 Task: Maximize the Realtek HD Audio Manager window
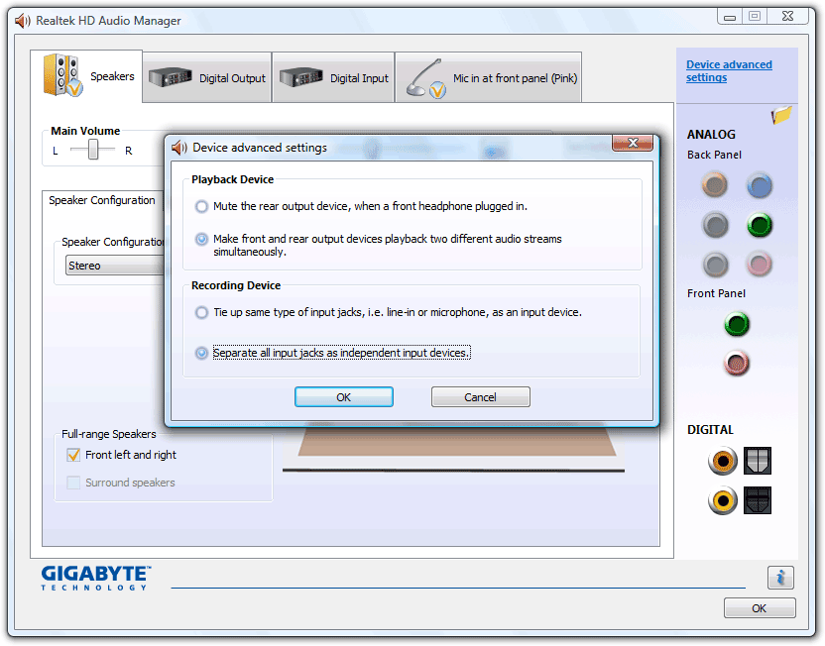click(755, 16)
